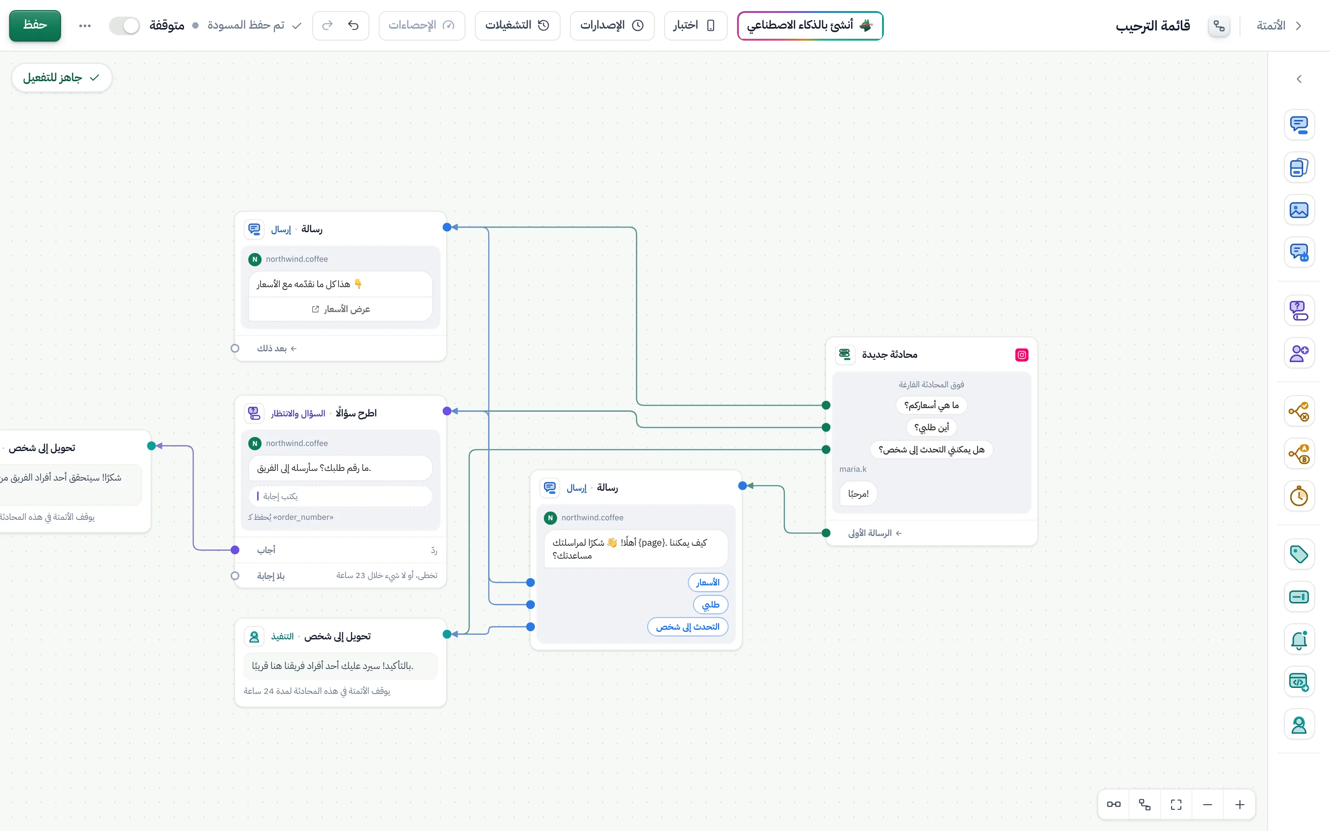Click the جاهز للتفعيل ready status badge
Screen dimensions: 1330x831
[x=61, y=78]
